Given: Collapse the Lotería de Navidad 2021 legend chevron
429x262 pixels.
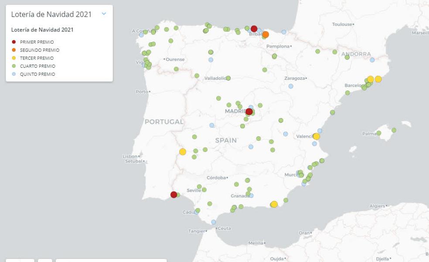Looking at the screenshot, I should coord(104,14).
